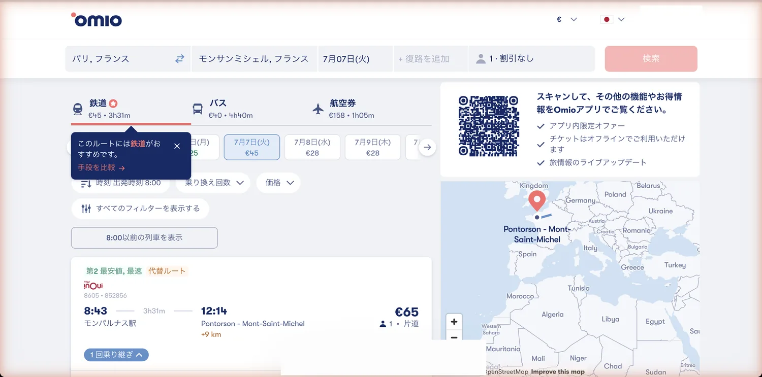The image size is (762, 377).
Task: Click the Omio logo
Action: [97, 19]
